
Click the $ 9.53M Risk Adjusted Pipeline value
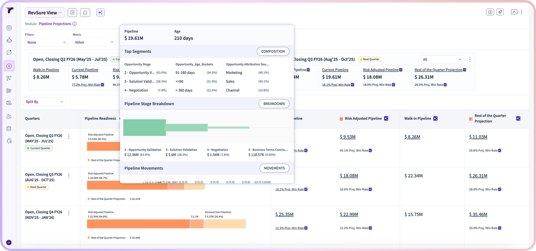[348, 137]
